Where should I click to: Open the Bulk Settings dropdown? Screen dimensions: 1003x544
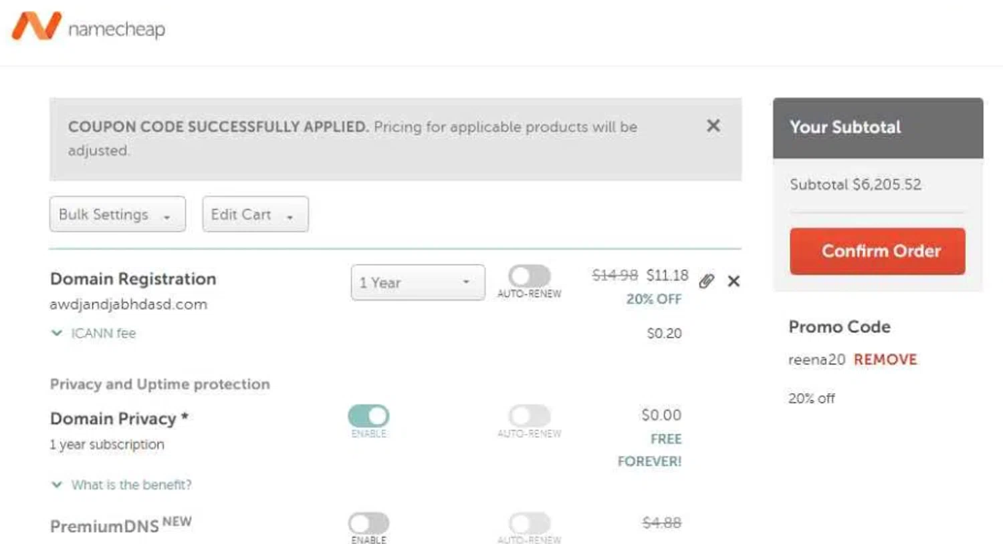[x=117, y=214]
